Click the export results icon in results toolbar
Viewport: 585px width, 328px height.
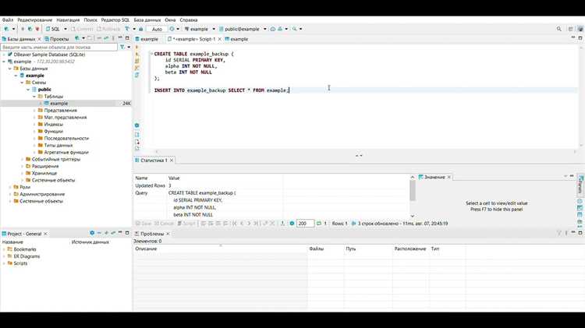pyautogui.click(x=282, y=224)
